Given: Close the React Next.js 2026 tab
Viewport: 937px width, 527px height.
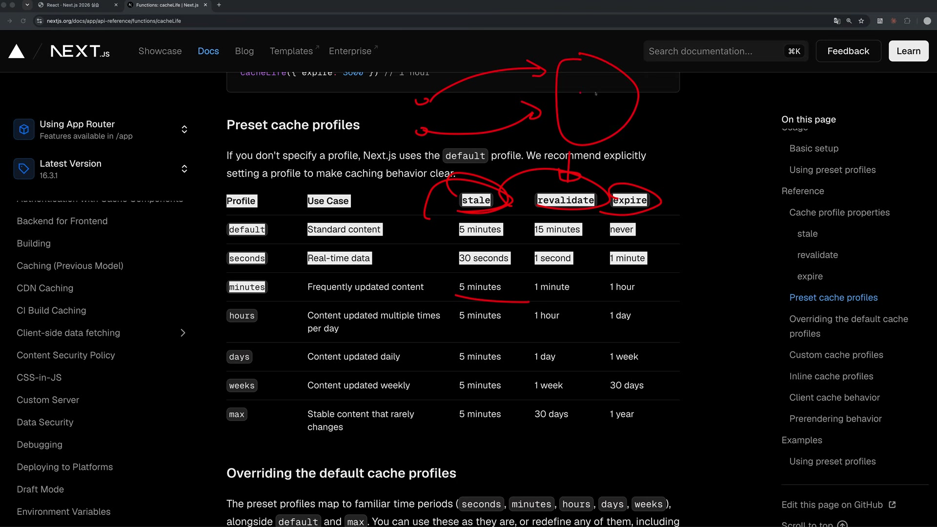Looking at the screenshot, I should 116,5.
